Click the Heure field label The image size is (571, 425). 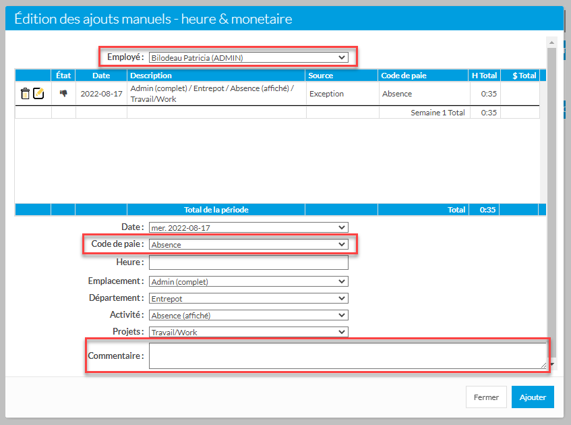[x=130, y=262]
